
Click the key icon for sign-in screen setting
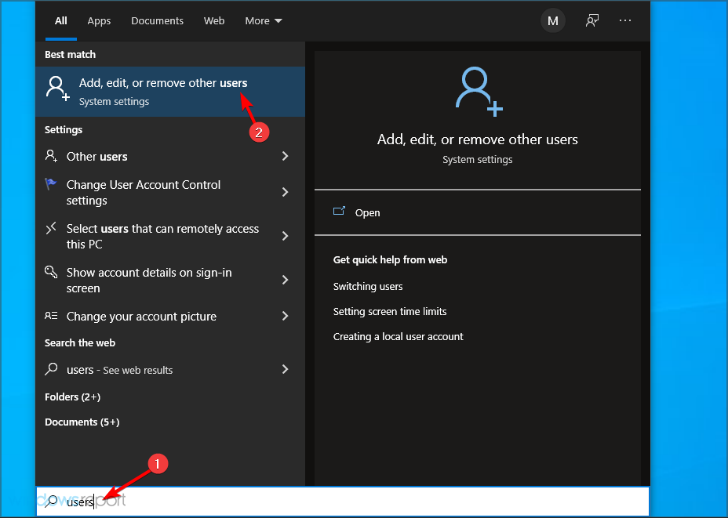51,272
